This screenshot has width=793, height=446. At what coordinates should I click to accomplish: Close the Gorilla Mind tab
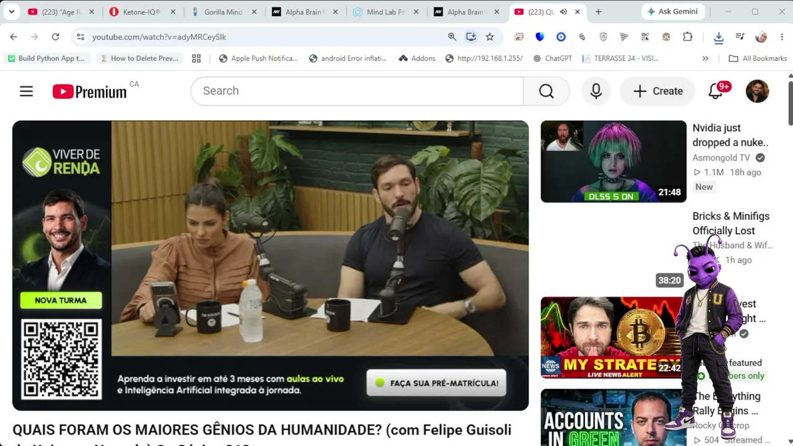click(x=253, y=12)
